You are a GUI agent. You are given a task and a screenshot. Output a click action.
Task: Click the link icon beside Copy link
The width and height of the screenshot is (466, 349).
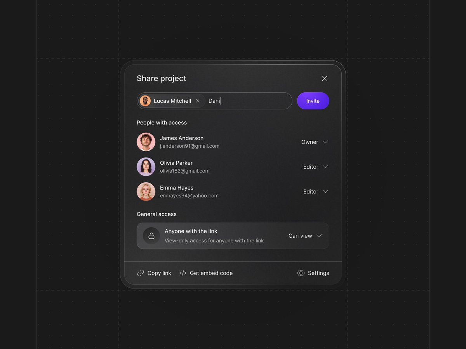(140, 273)
